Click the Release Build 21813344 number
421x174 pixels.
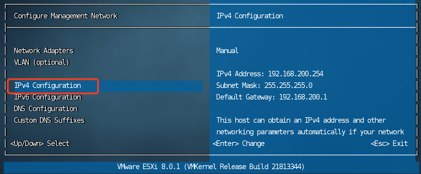click(x=287, y=167)
